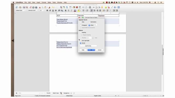Uncheck the Border checkbox
The width and height of the screenshot is (175, 98).
(x=81, y=43)
